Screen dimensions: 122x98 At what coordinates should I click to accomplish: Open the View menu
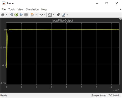pyautogui.click(x=20, y=9)
